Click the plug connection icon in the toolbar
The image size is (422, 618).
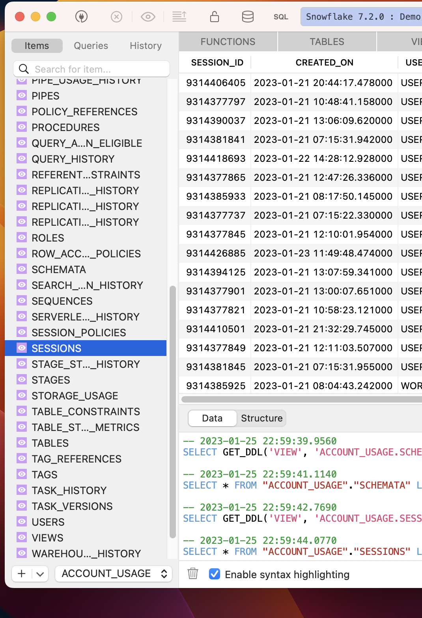[x=82, y=17]
